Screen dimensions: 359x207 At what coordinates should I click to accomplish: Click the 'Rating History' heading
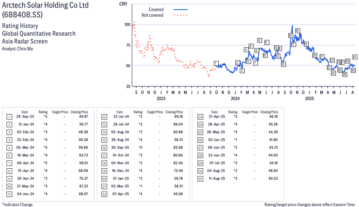point(20,26)
